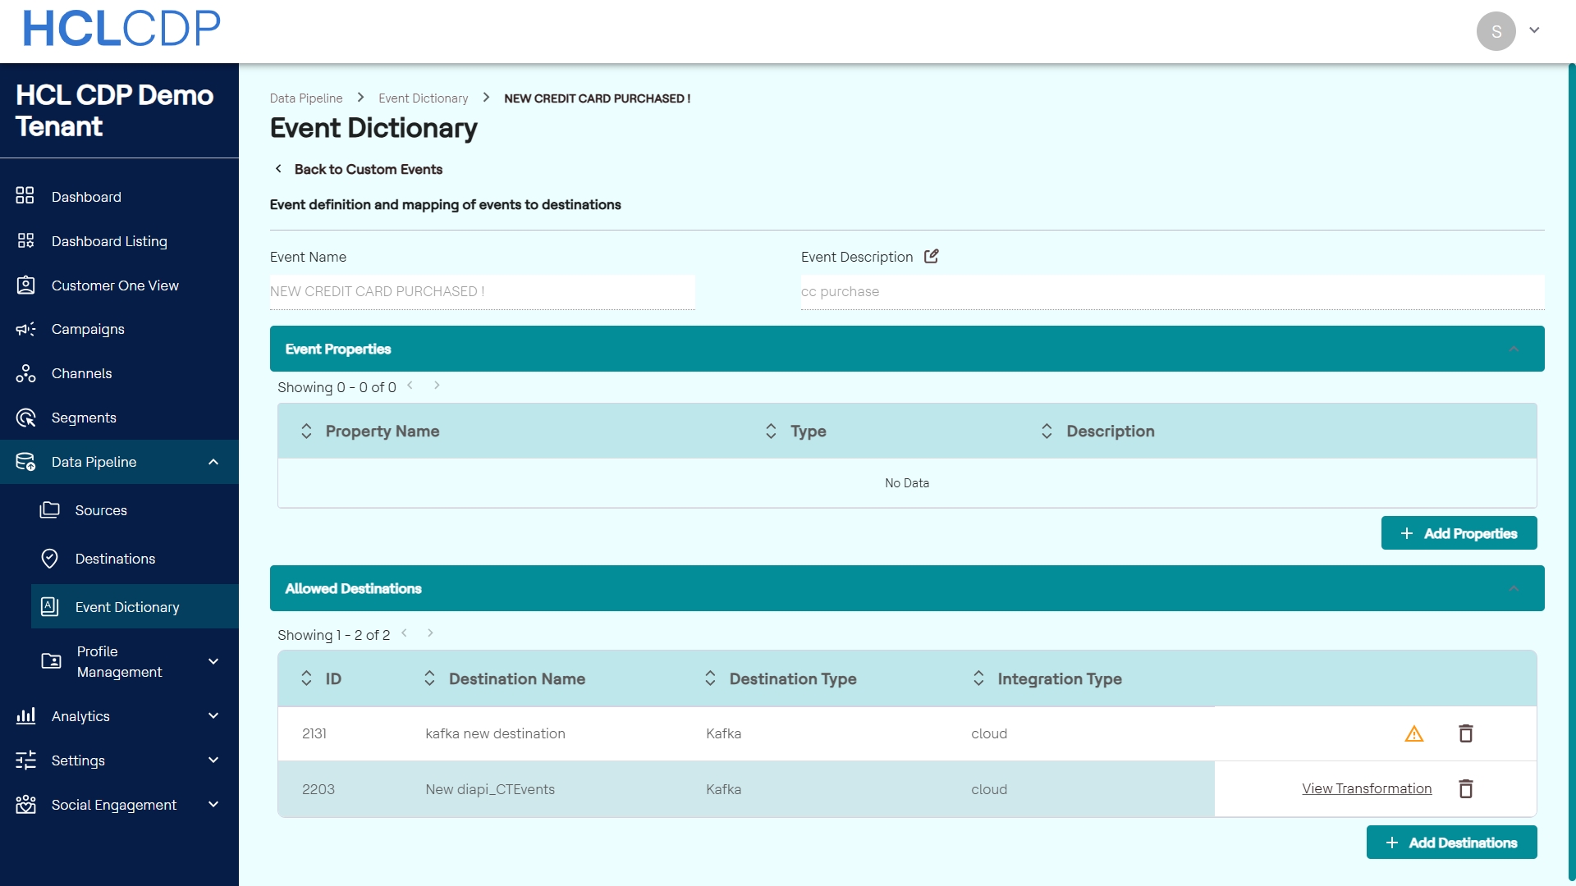Click trash icon for New diapi_CTEvents

[1465, 789]
